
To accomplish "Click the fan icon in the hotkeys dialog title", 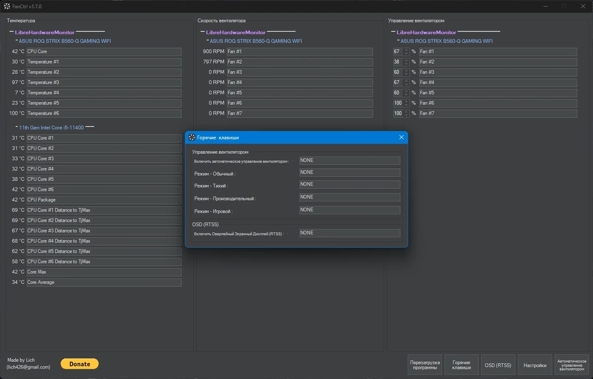I will [x=192, y=137].
